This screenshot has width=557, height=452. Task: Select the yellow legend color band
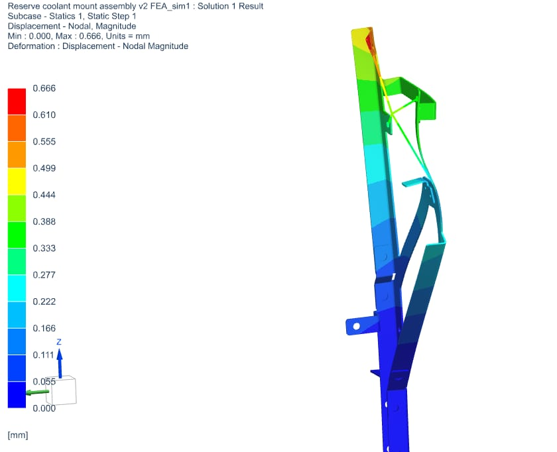[x=17, y=182]
